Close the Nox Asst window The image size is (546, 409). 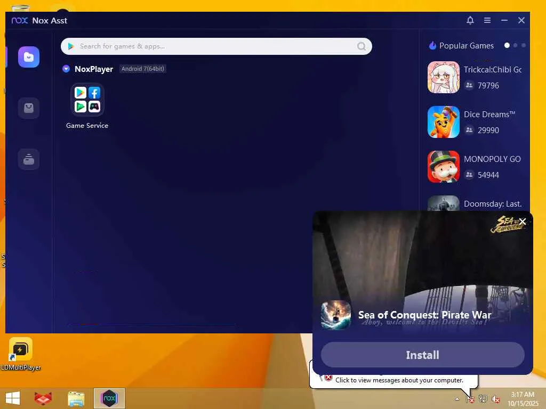coord(521,20)
